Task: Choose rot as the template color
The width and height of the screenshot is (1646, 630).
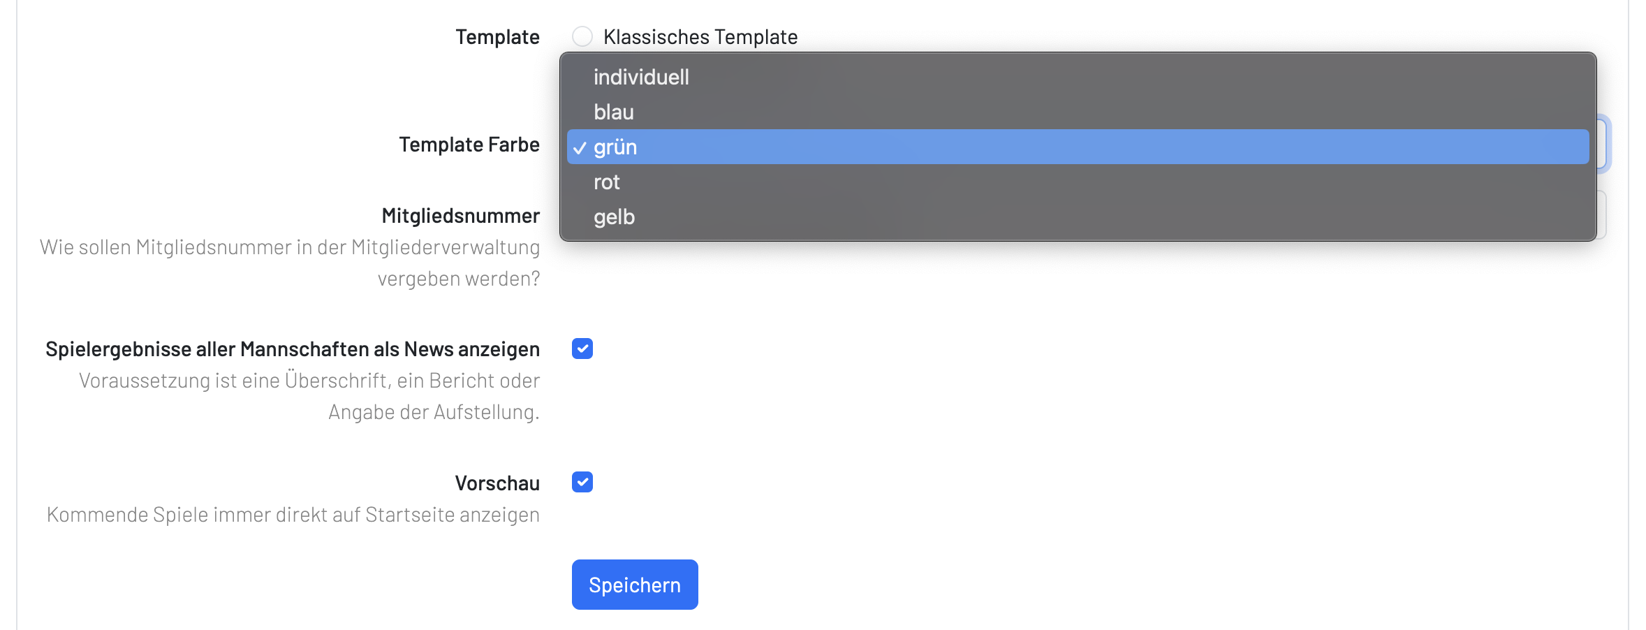Action: [607, 182]
